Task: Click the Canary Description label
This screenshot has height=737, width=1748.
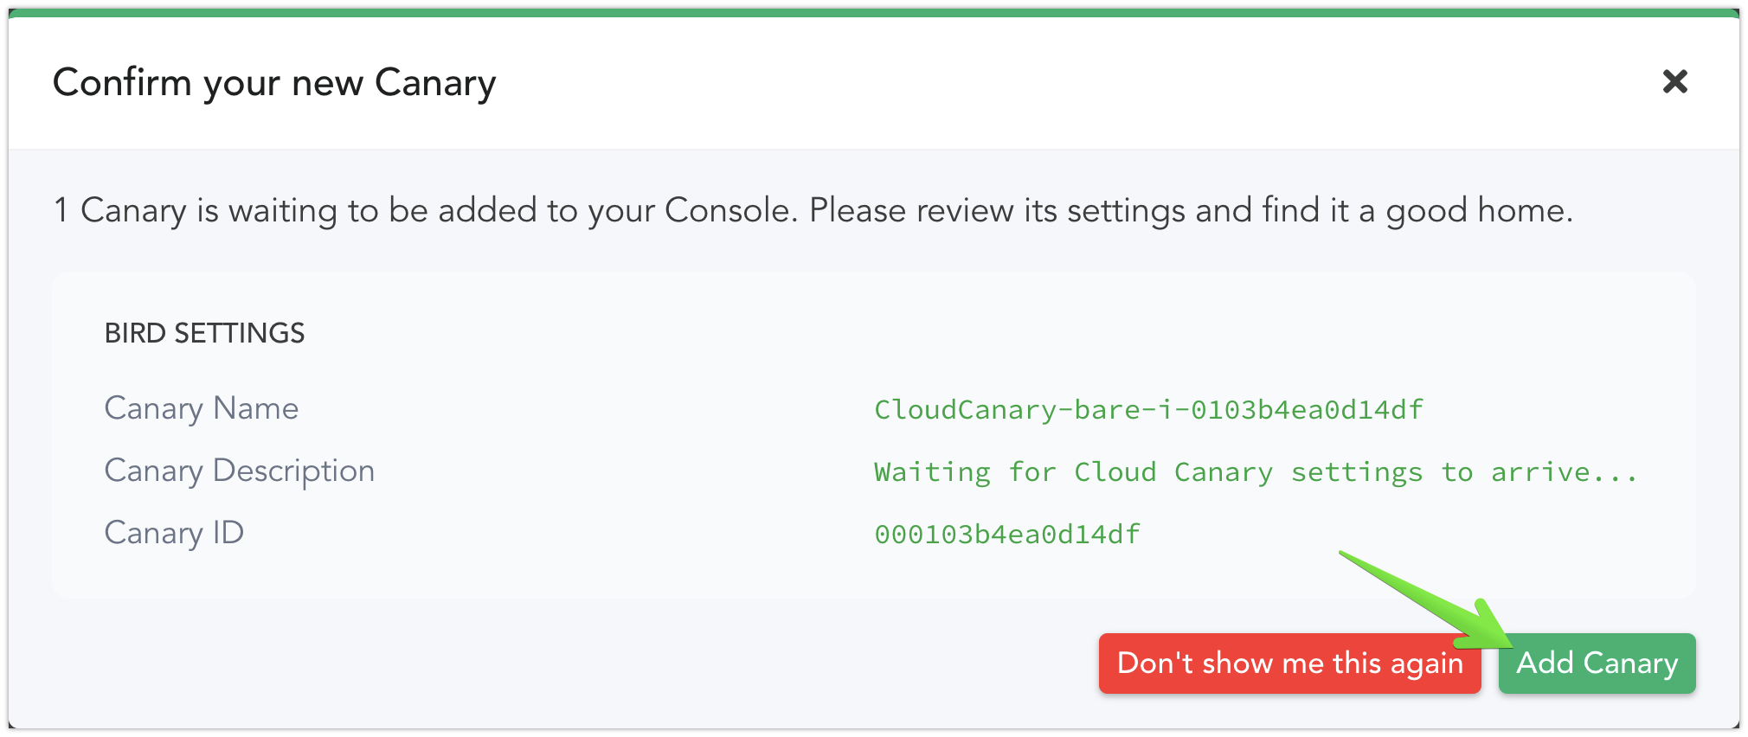Action: point(240,471)
